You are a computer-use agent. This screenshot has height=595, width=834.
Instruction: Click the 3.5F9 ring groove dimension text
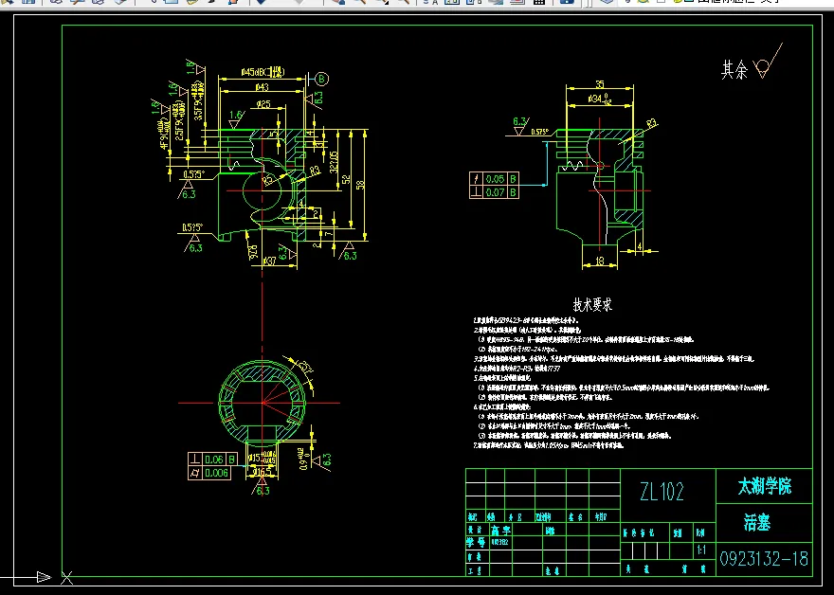point(198,100)
